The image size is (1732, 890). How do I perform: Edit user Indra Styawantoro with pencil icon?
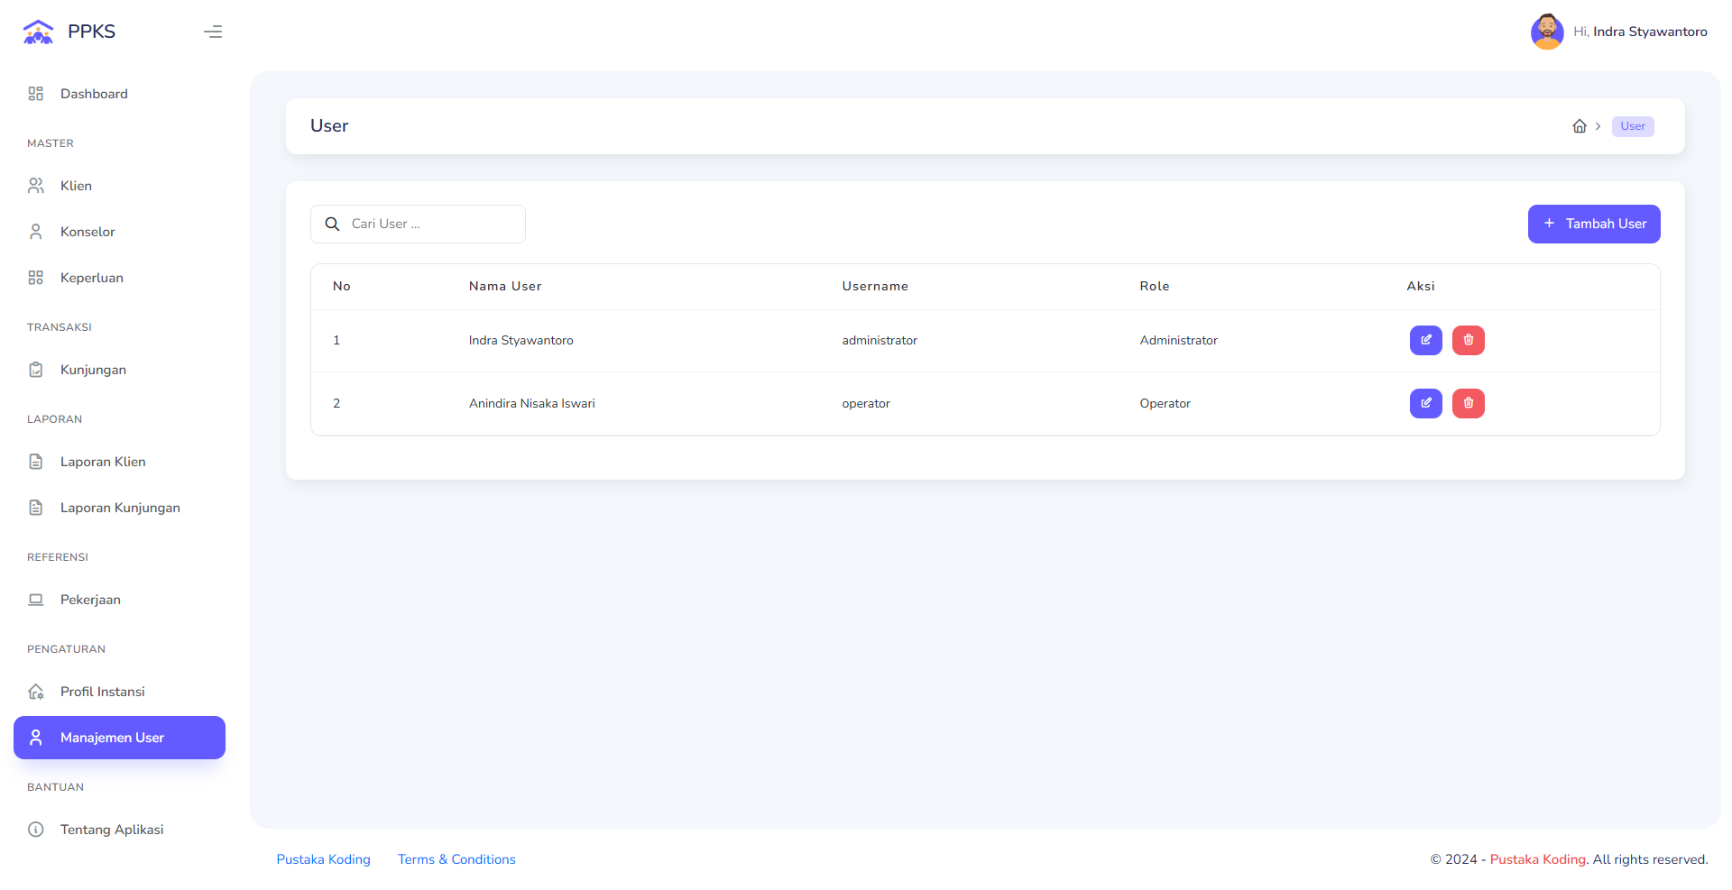pyautogui.click(x=1425, y=340)
